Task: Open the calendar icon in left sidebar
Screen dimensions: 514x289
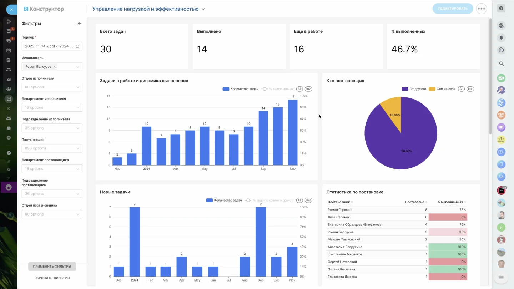Action: coord(9,50)
